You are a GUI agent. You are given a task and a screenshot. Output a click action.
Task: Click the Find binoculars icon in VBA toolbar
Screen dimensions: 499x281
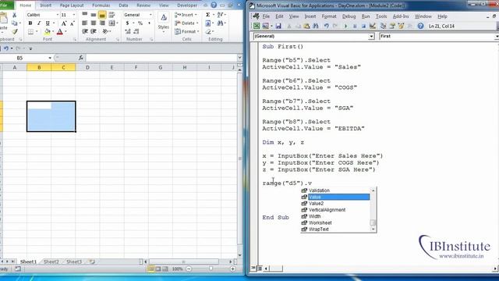315,26
